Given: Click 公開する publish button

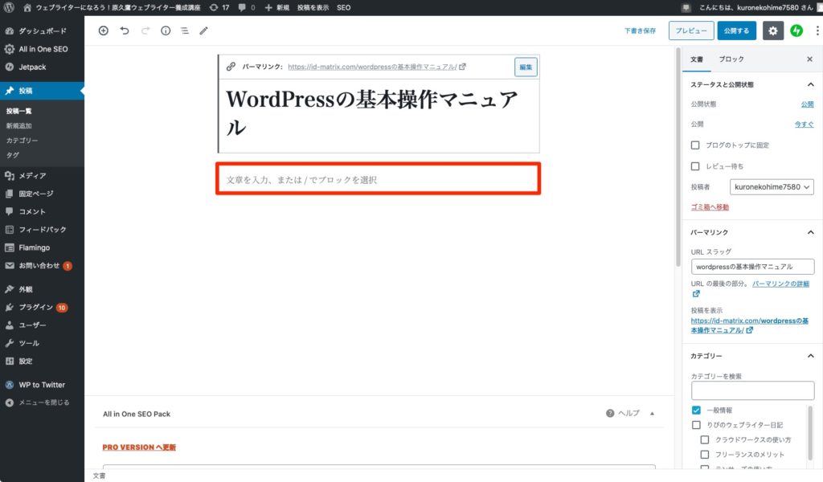Looking at the screenshot, I should (x=736, y=31).
